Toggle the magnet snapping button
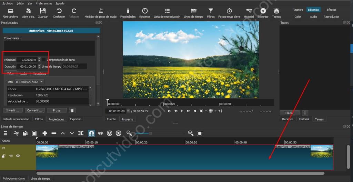 point(91,133)
